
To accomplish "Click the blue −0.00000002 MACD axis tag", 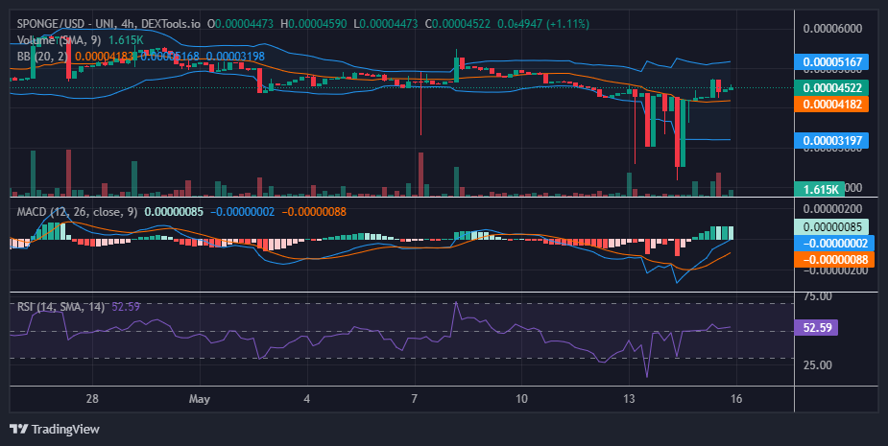I will point(834,244).
